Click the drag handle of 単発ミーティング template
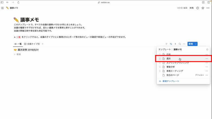212x119 pixels. pos(160,71)
